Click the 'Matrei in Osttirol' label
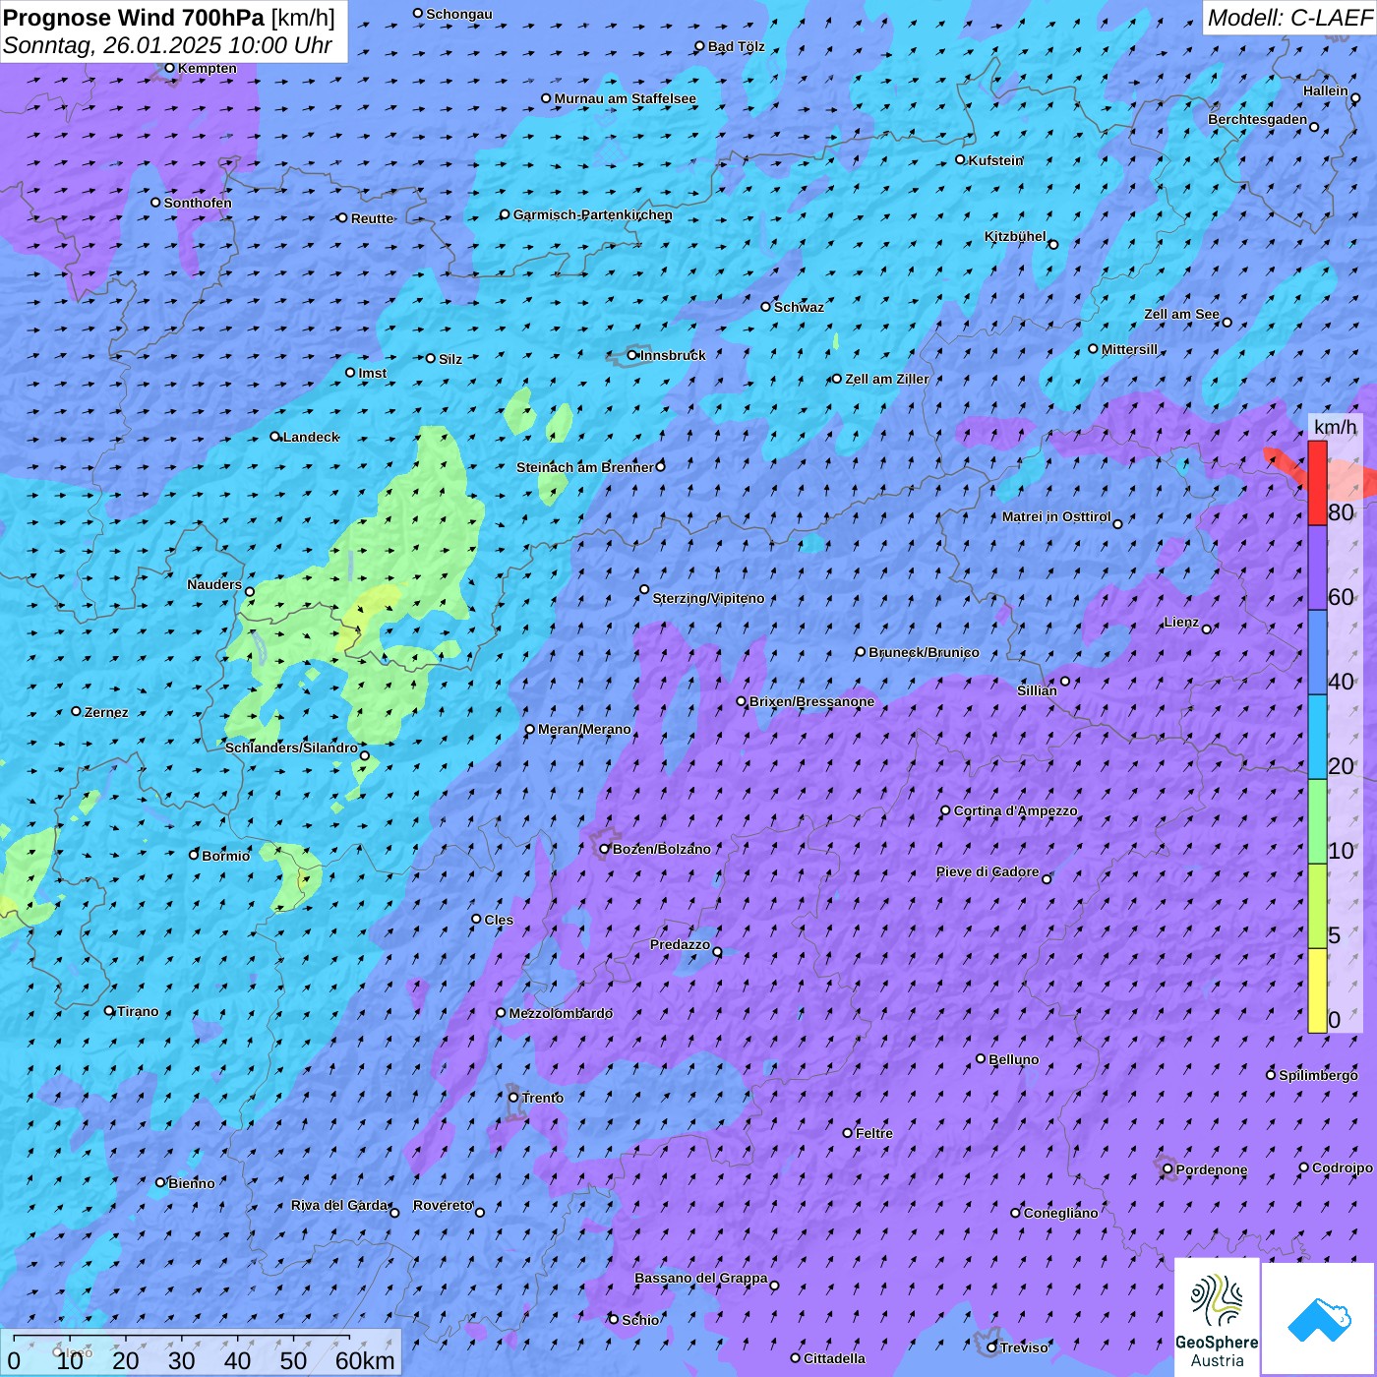1377x1377 pixels. (1056, 516)
